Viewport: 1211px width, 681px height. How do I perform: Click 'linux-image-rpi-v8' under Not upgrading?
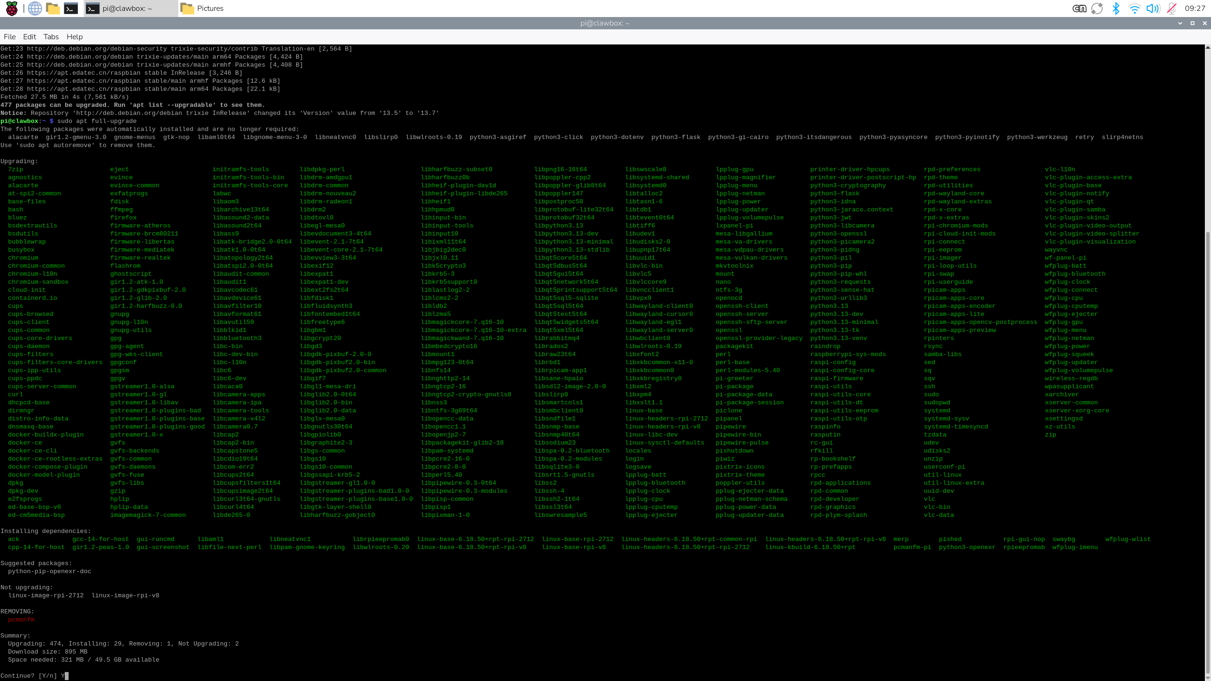(125, 595)
